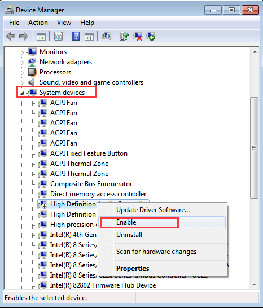Open the Help question mark toolbar icon
This screenshot has width=263, height=308.
click(76, 36)
